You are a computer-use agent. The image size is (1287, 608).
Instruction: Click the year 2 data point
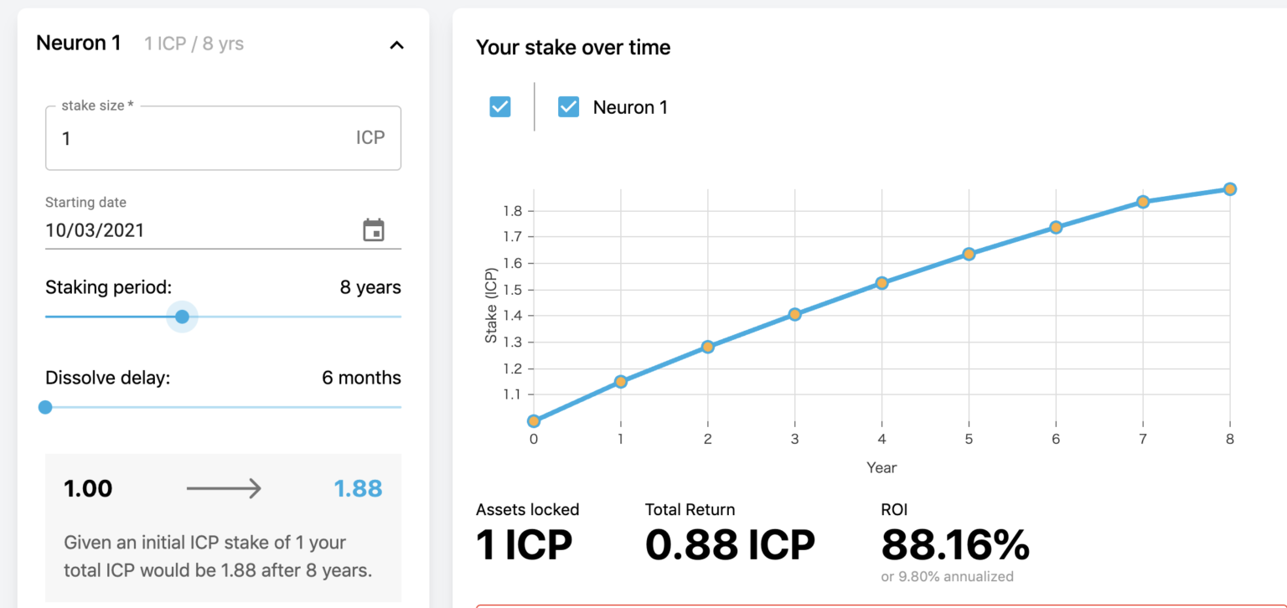(708, 347)
